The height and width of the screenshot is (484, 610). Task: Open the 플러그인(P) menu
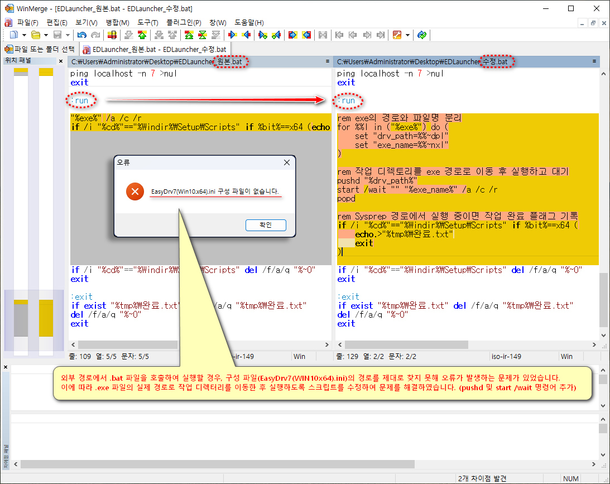184,22
